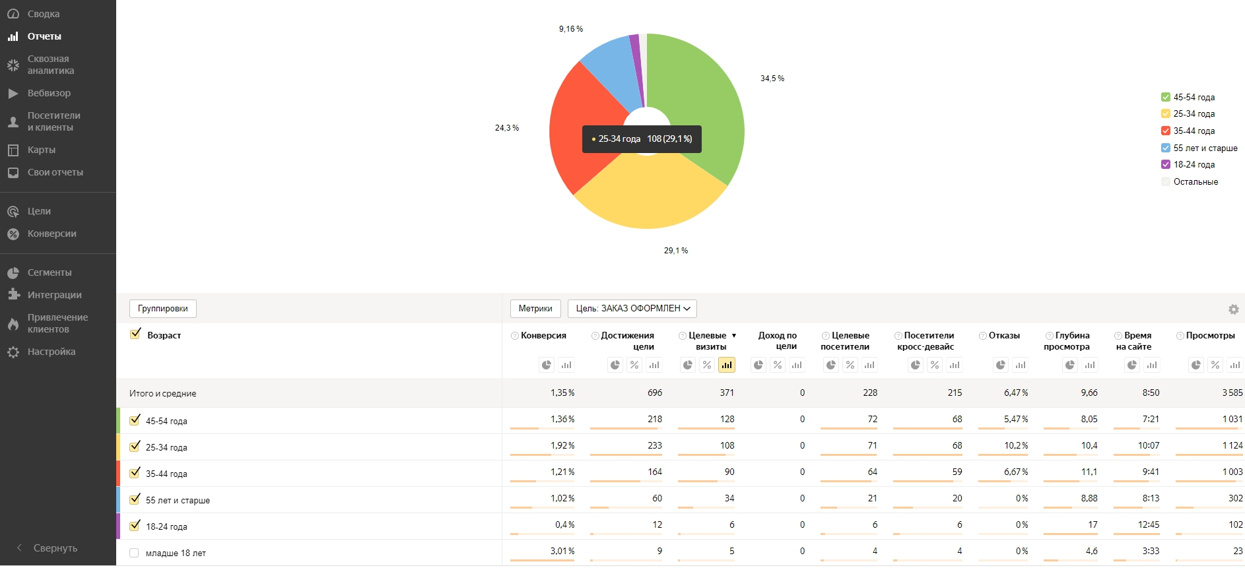Uncheck the 55 лет и старше table row
This screenshot has width=1245, height=568.
tap(135, 499)
